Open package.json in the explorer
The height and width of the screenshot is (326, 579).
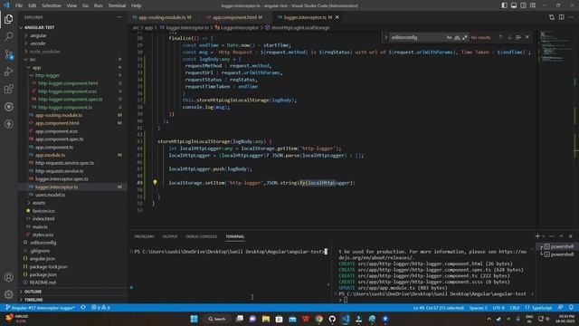point(43,274)
